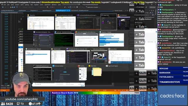Open the Tools menu in Visual Studio
The width and height of the screenshot is (188, 106).
pos(42,5)
